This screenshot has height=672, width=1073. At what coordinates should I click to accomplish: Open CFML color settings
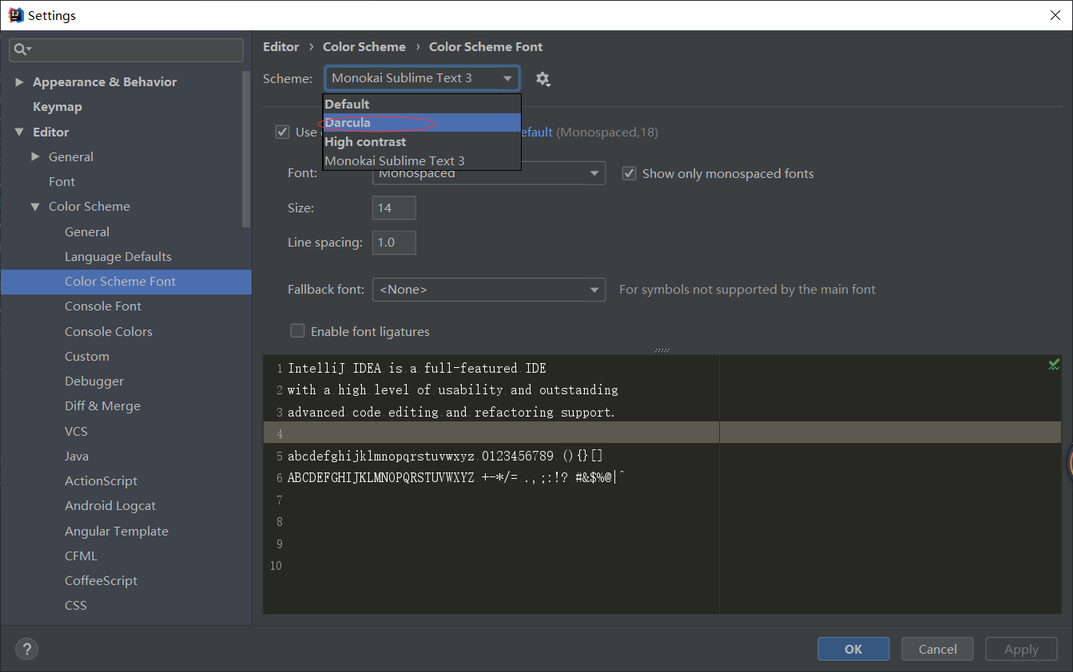tap(81, 556)
